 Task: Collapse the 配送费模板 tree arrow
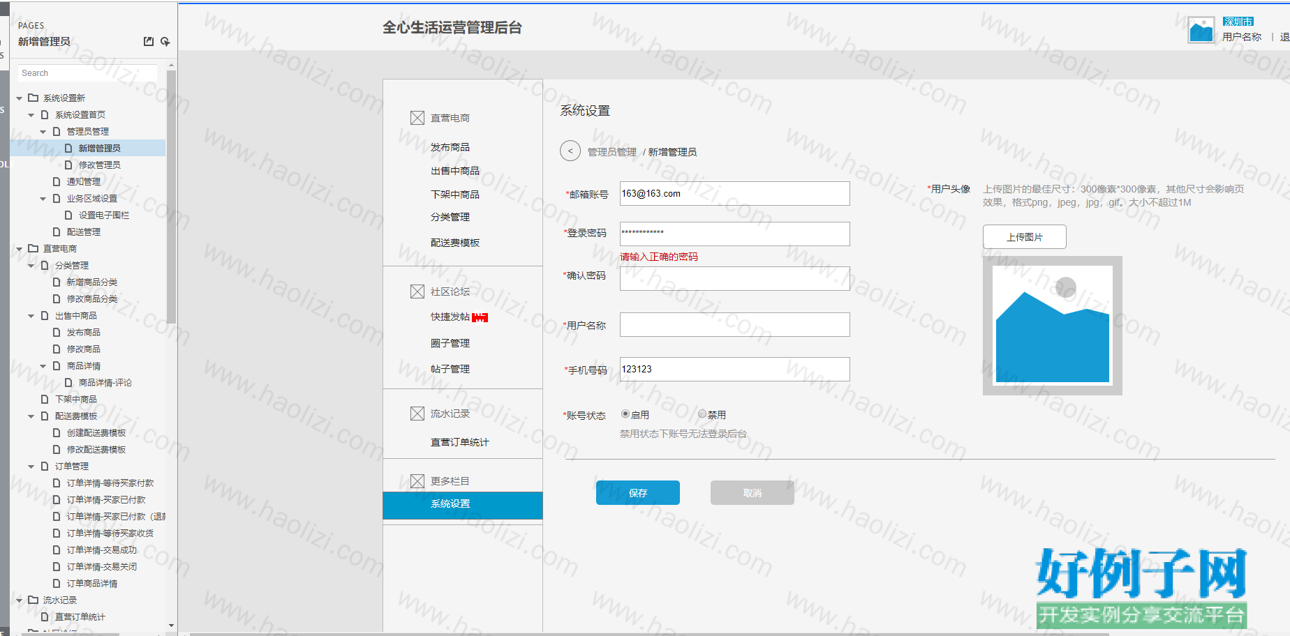click(31, 416)
